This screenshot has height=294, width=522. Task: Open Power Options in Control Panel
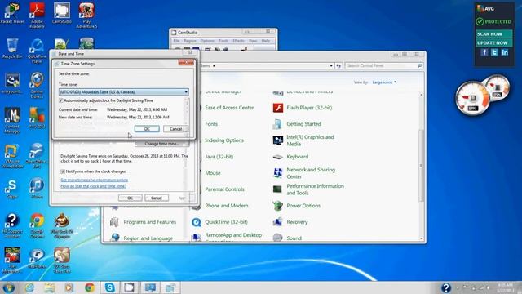coord(296,206)
